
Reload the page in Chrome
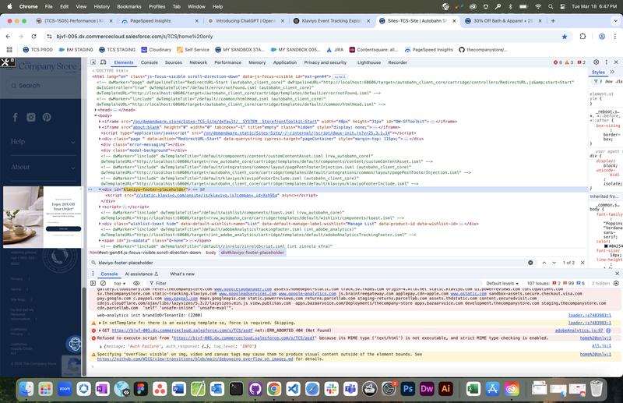coord(33,36)
